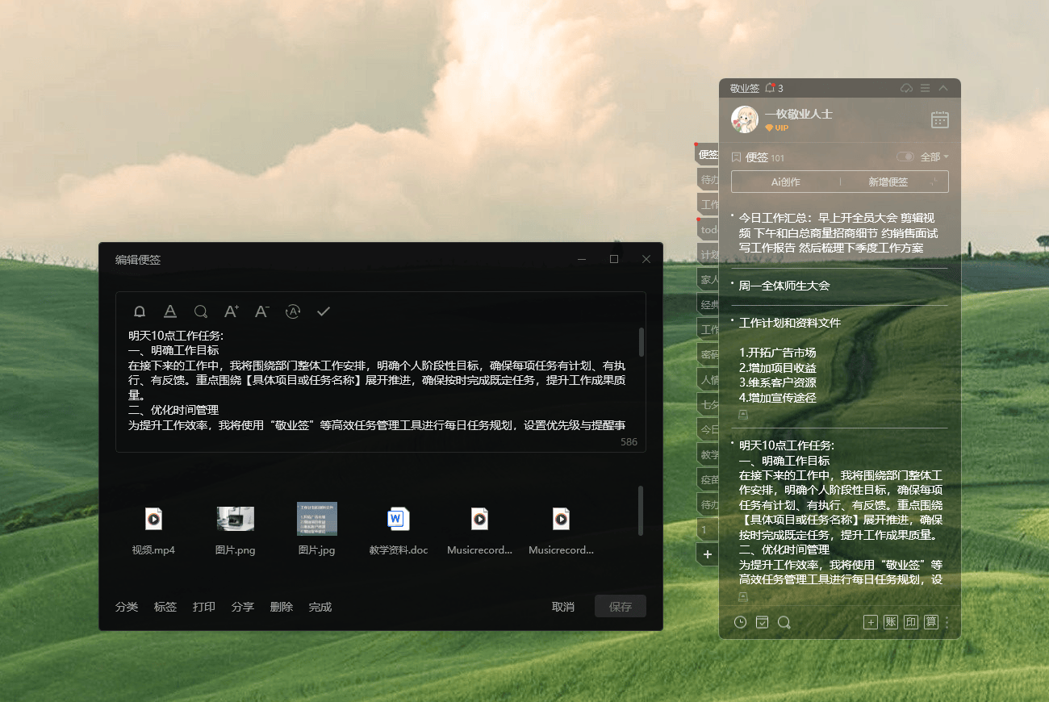Open the three-dot more options menu
Viewport: 1049px width, 702px height.
coord(947,622)
